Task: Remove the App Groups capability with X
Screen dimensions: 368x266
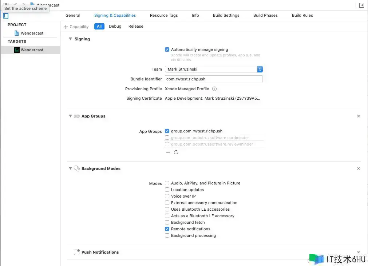Action: tap(359, 116)
